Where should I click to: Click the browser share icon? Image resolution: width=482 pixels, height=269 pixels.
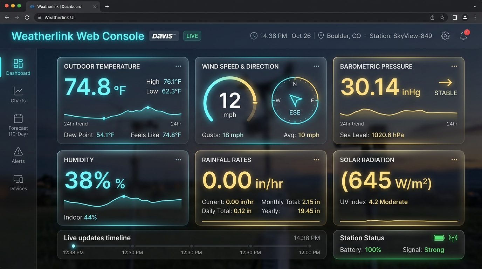(x=432, y=18)
